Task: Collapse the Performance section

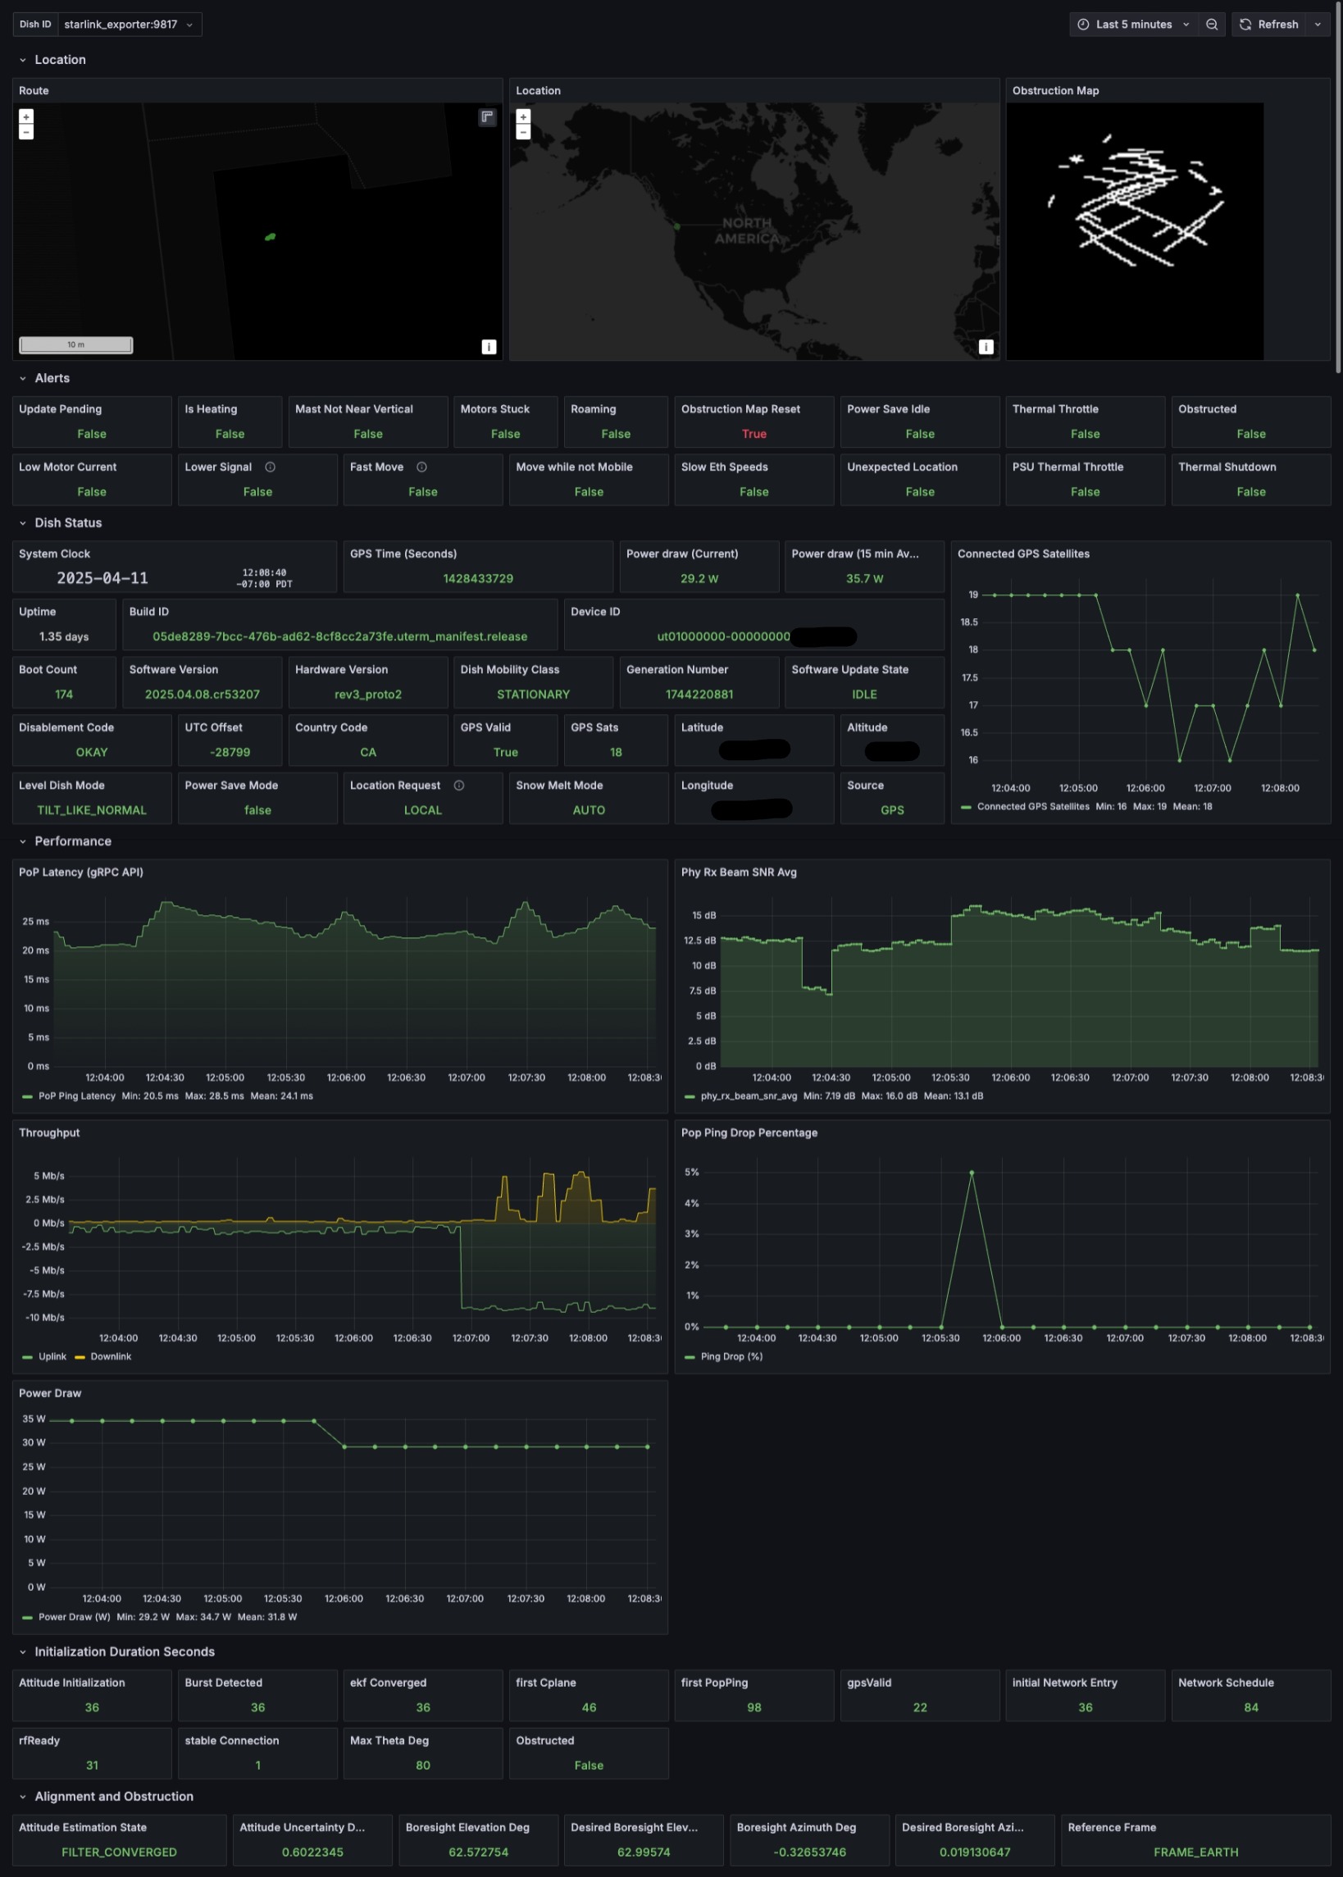Action: point(72,842)
